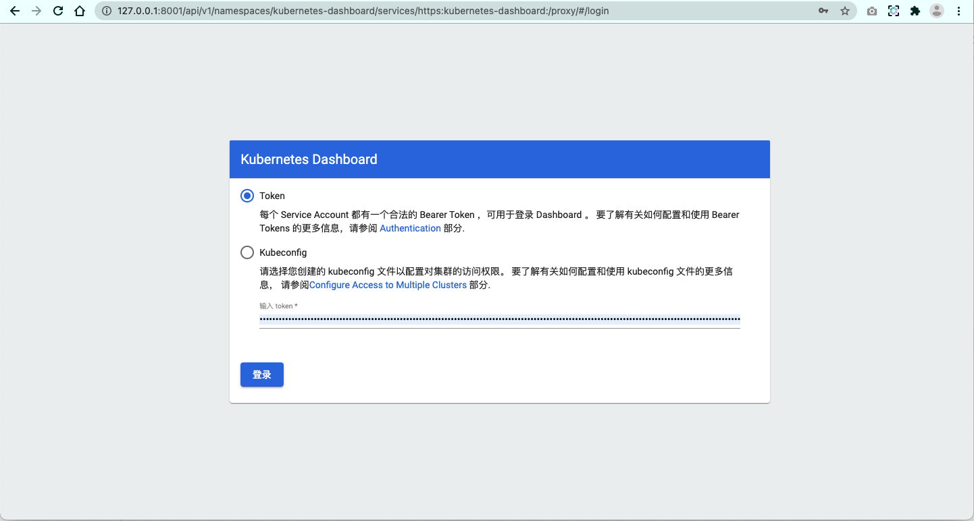The width and height of the screenshot is (974, 521).
Task: Go forward with the browser forward arrow
Action: click(36, 11)
